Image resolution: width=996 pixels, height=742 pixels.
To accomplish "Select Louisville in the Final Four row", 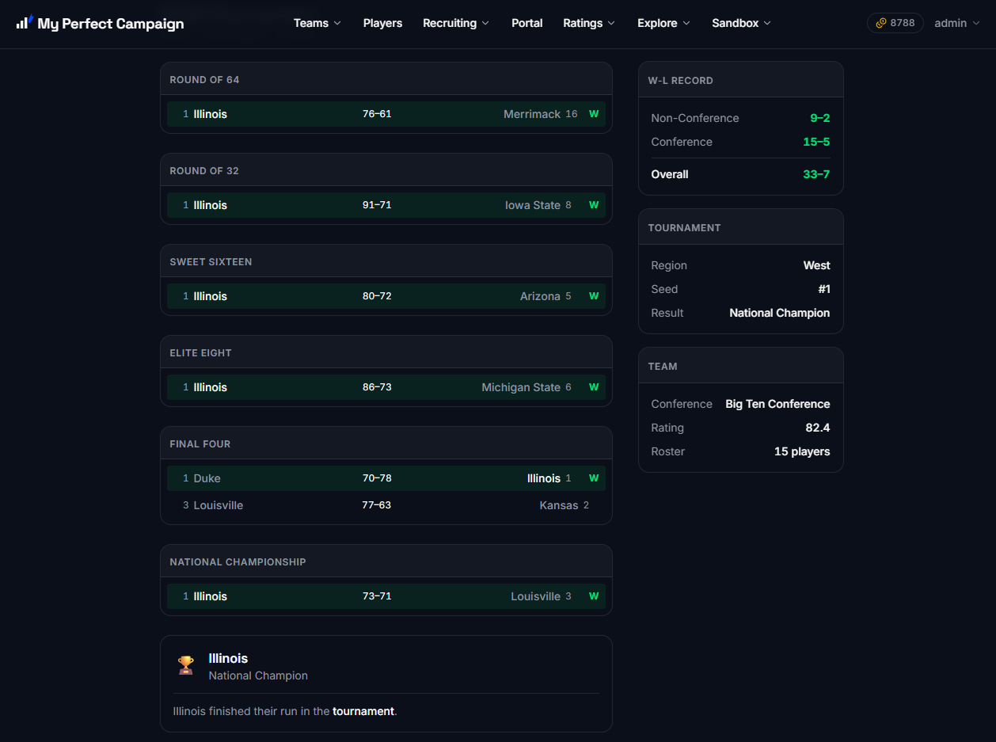I will pyautogui.click(x=219, y=505).
